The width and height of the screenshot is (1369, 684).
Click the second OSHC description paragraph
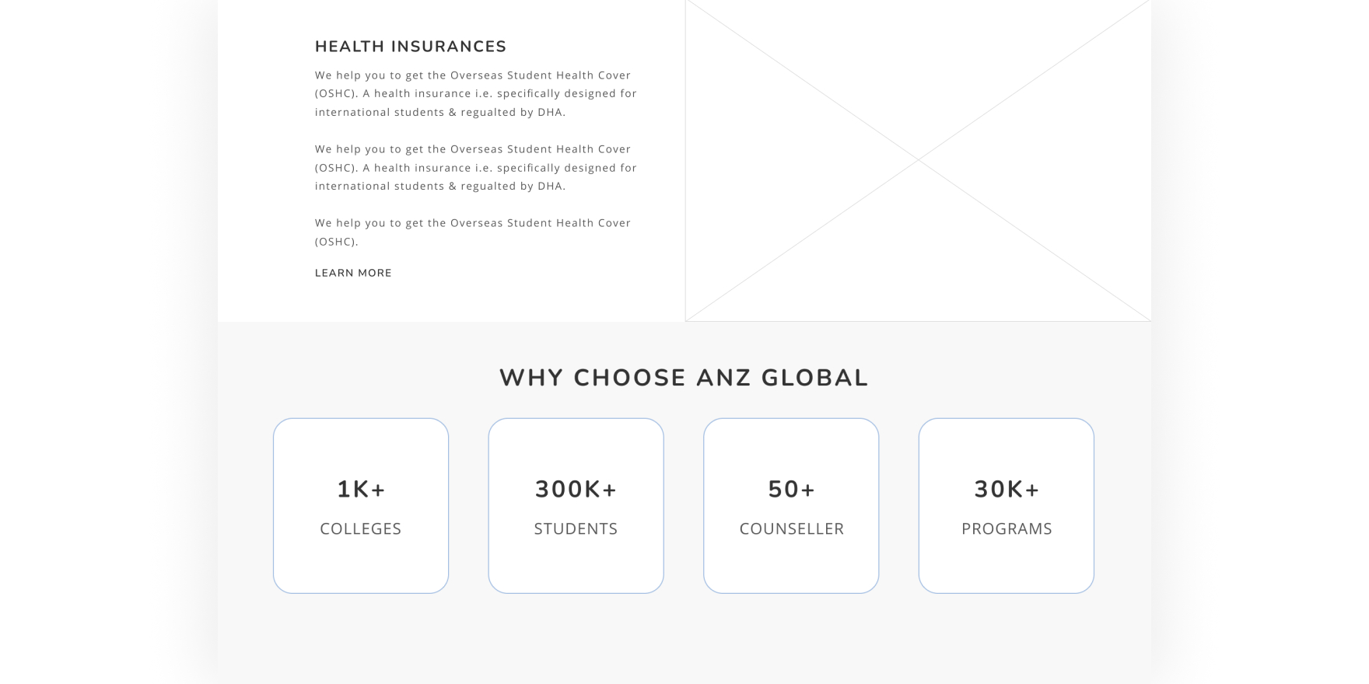click(x=475, y=167)
